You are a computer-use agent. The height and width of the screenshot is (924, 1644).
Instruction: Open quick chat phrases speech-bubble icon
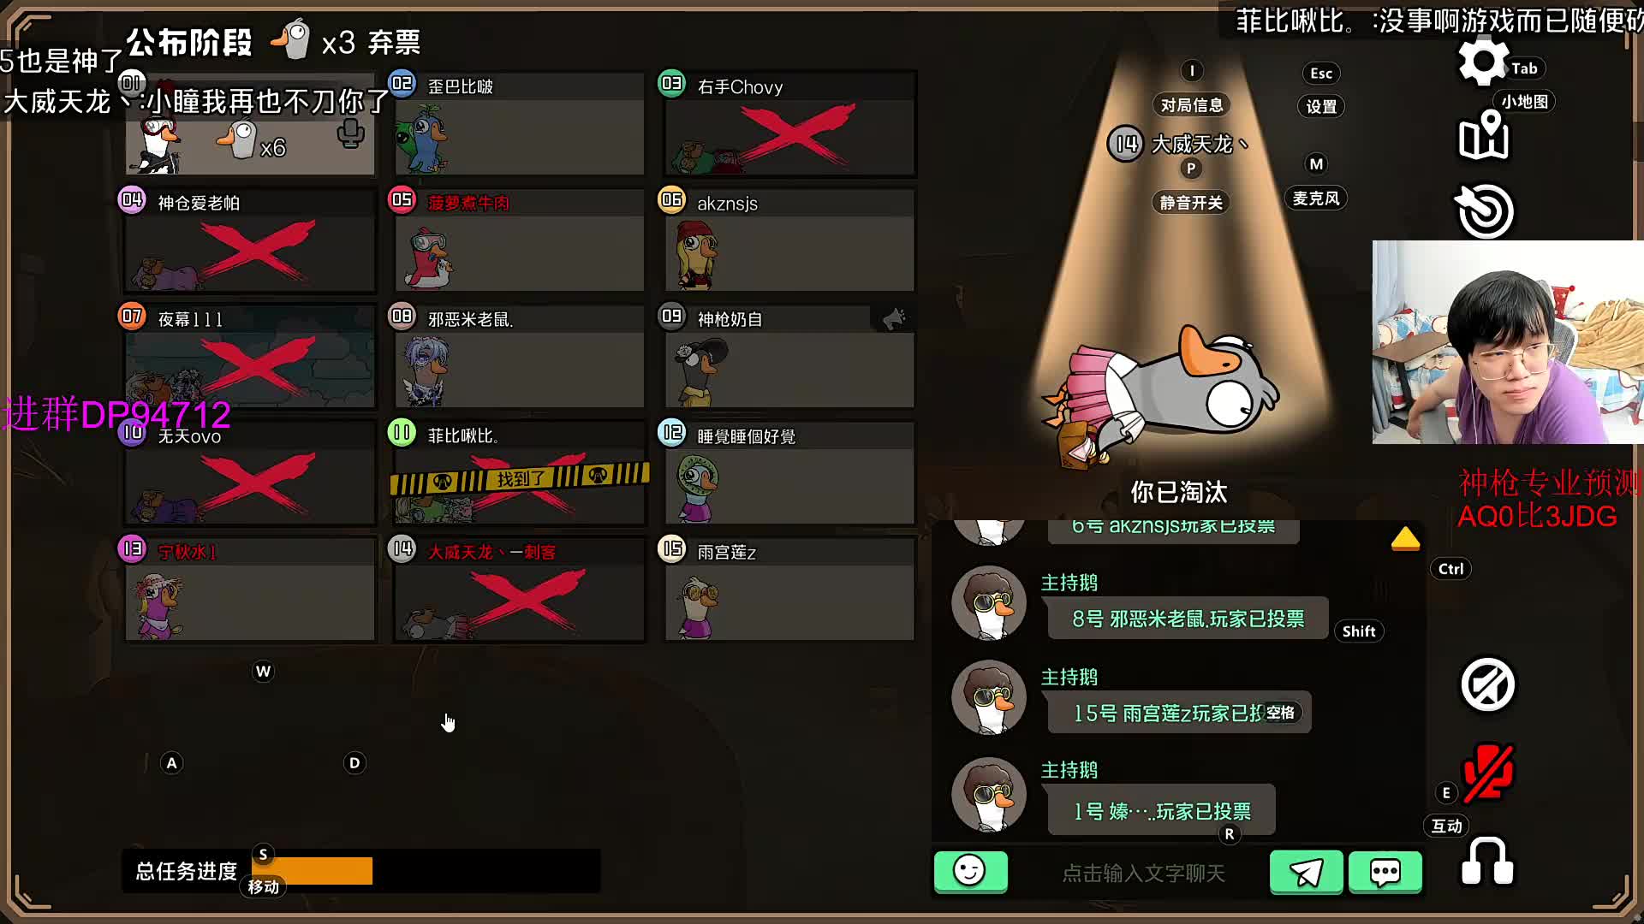pos(1385,872)
